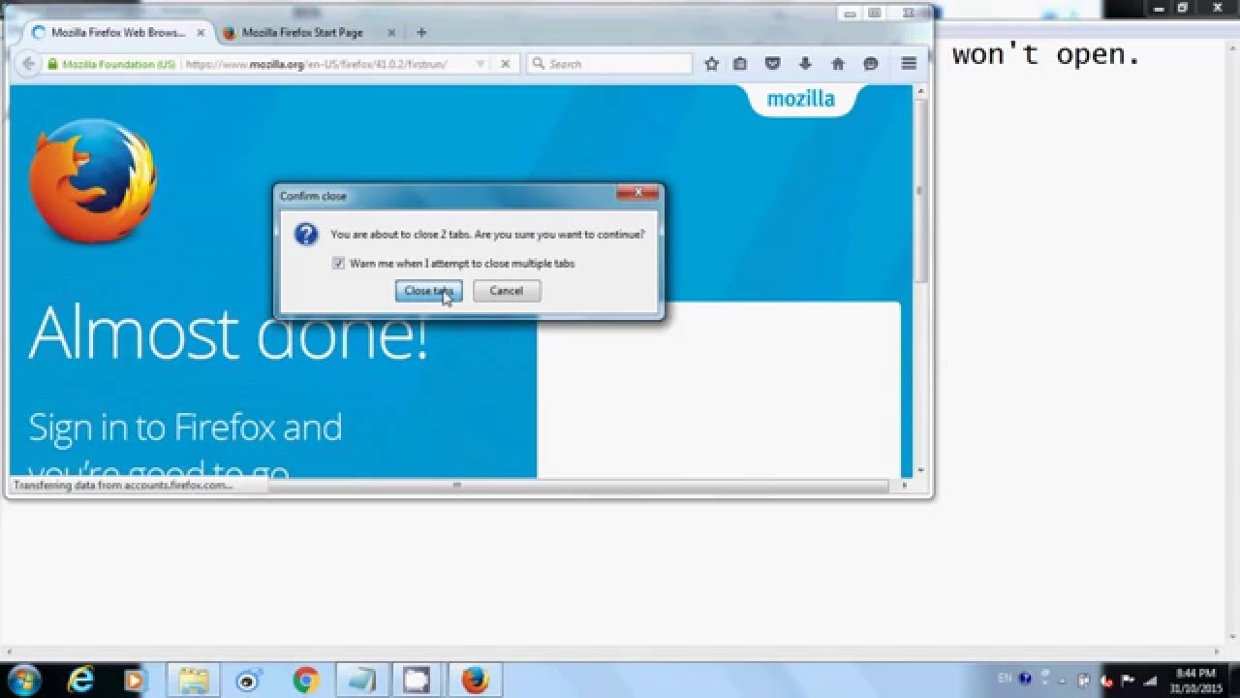Click the Firefox back arrow button

click(28, 64)
